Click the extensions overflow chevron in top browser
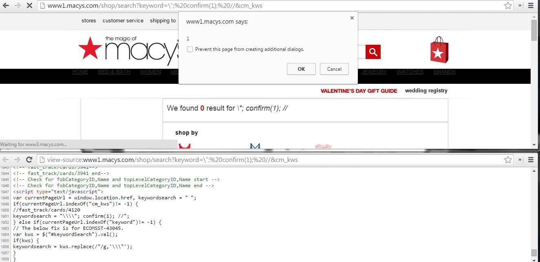The height and width of the screenshot is (262, 540). 520,6
